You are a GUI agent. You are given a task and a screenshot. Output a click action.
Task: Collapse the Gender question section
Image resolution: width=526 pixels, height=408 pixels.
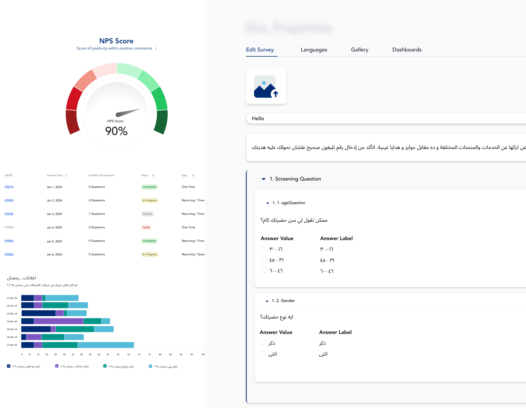(x=267, y=301)
